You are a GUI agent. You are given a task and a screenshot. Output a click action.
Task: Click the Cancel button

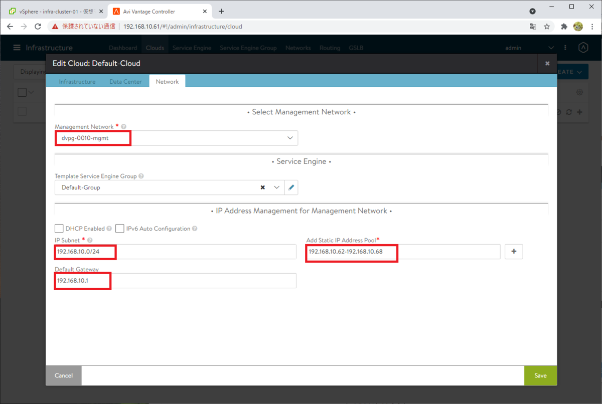tap(64, 375)
